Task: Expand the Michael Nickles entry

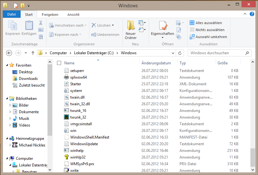Action: [x=10, y=145]
